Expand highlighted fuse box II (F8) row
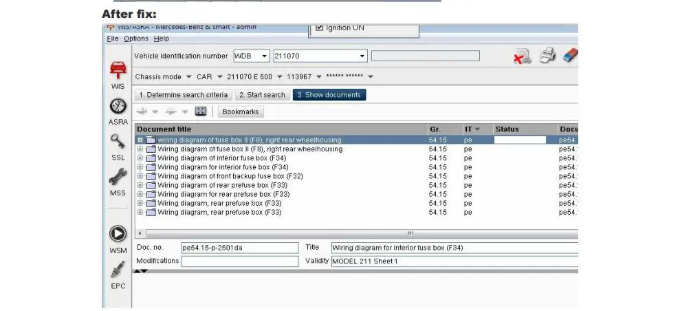This screenshot has width=680, height=311. click(x=140, y=140)
